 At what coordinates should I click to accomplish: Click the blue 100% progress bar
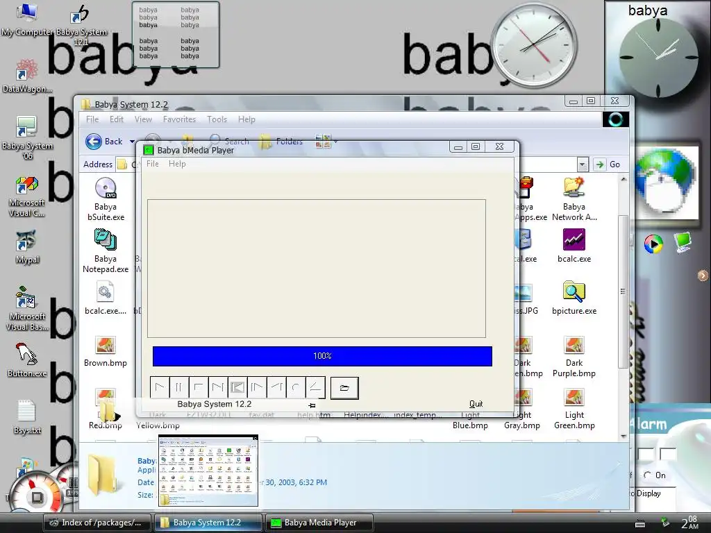[x=322, y=356]
